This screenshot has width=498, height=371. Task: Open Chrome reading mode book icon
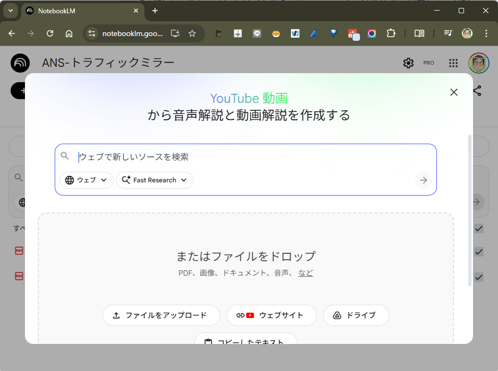point(419,33)
